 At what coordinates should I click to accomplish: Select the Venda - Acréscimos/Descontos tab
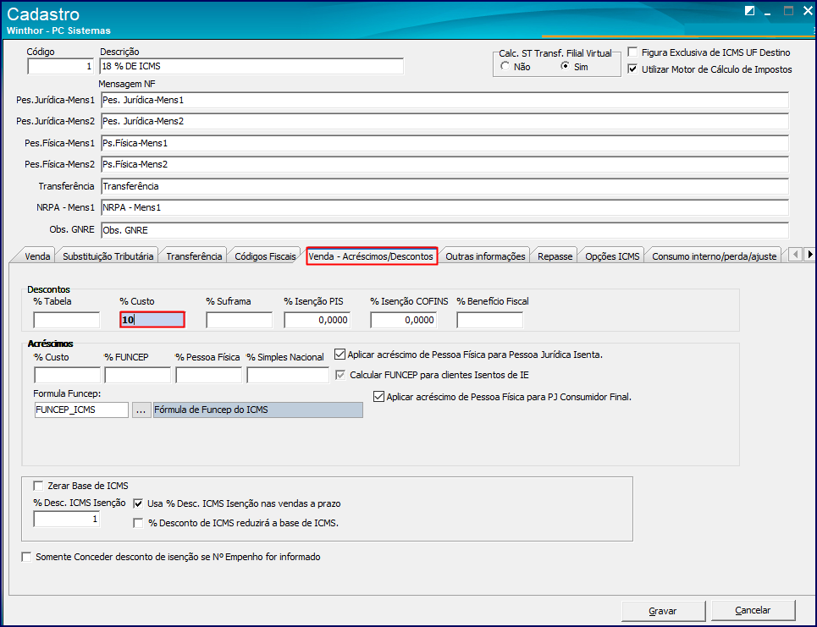click(x=371, y=256)
